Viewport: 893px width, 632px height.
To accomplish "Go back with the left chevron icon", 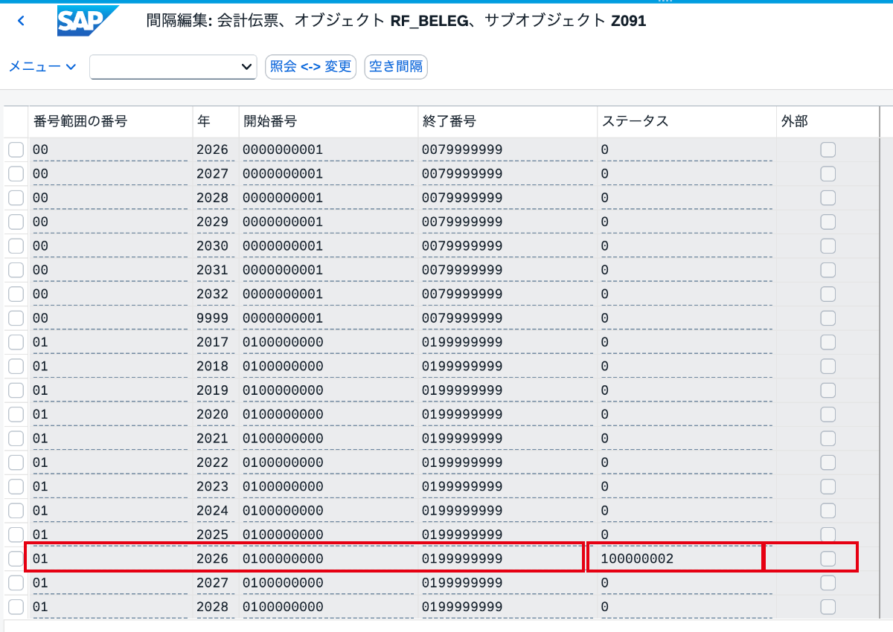I will click(x=21, y=21).
